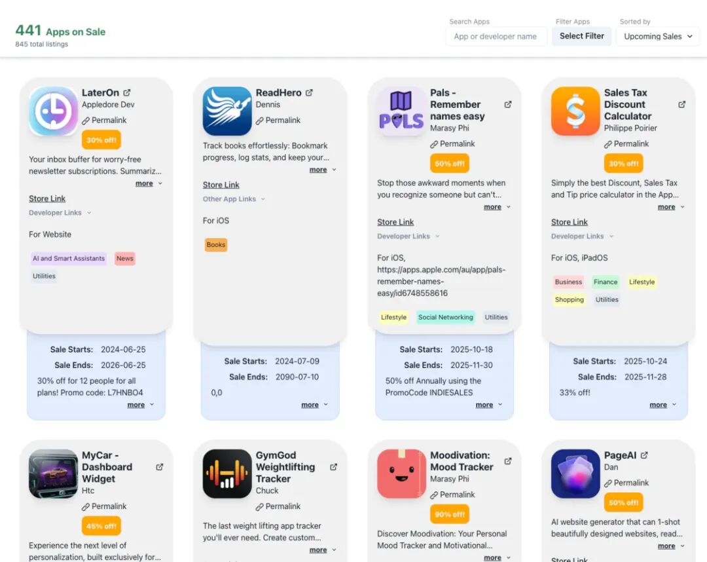Expand LaterOn Developer Links
Screen dimensions: 707x562
coord(60,213)
